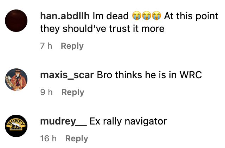Open mudrey__'s Honey Badgers logo avatar
Screen dimensions: 225x148
tap(16, 126)
